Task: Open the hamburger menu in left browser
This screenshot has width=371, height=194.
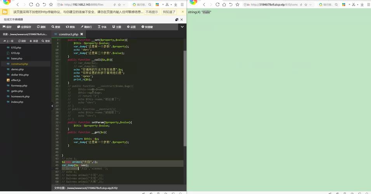Action: pyautogui.click(x=182, y=5)
